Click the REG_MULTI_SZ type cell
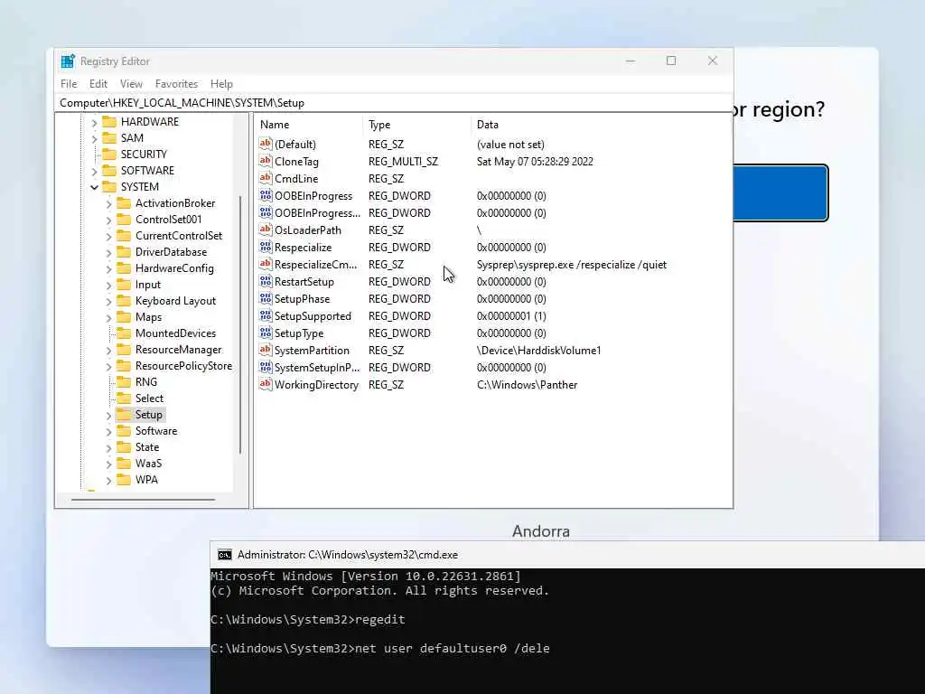The height and width of the screenshot is (694, 925). (x=404, y=161)
